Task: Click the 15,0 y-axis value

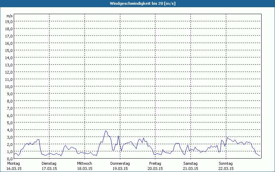Action: [x=9, y=50]
